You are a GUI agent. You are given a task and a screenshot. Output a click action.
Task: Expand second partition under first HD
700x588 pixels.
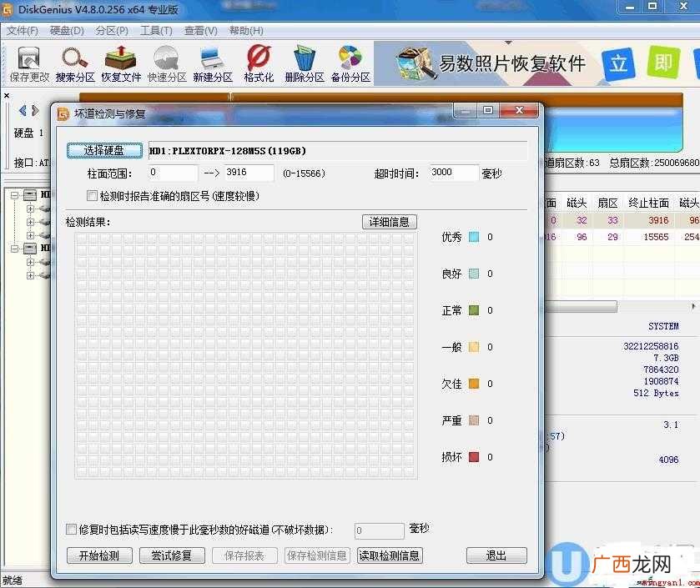(30, 222)
